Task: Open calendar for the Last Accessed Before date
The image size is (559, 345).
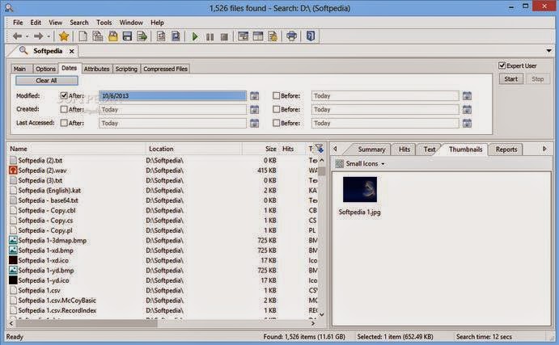Action: click(467, 123)
